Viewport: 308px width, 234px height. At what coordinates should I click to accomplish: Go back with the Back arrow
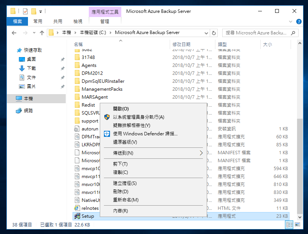[14, 33]
